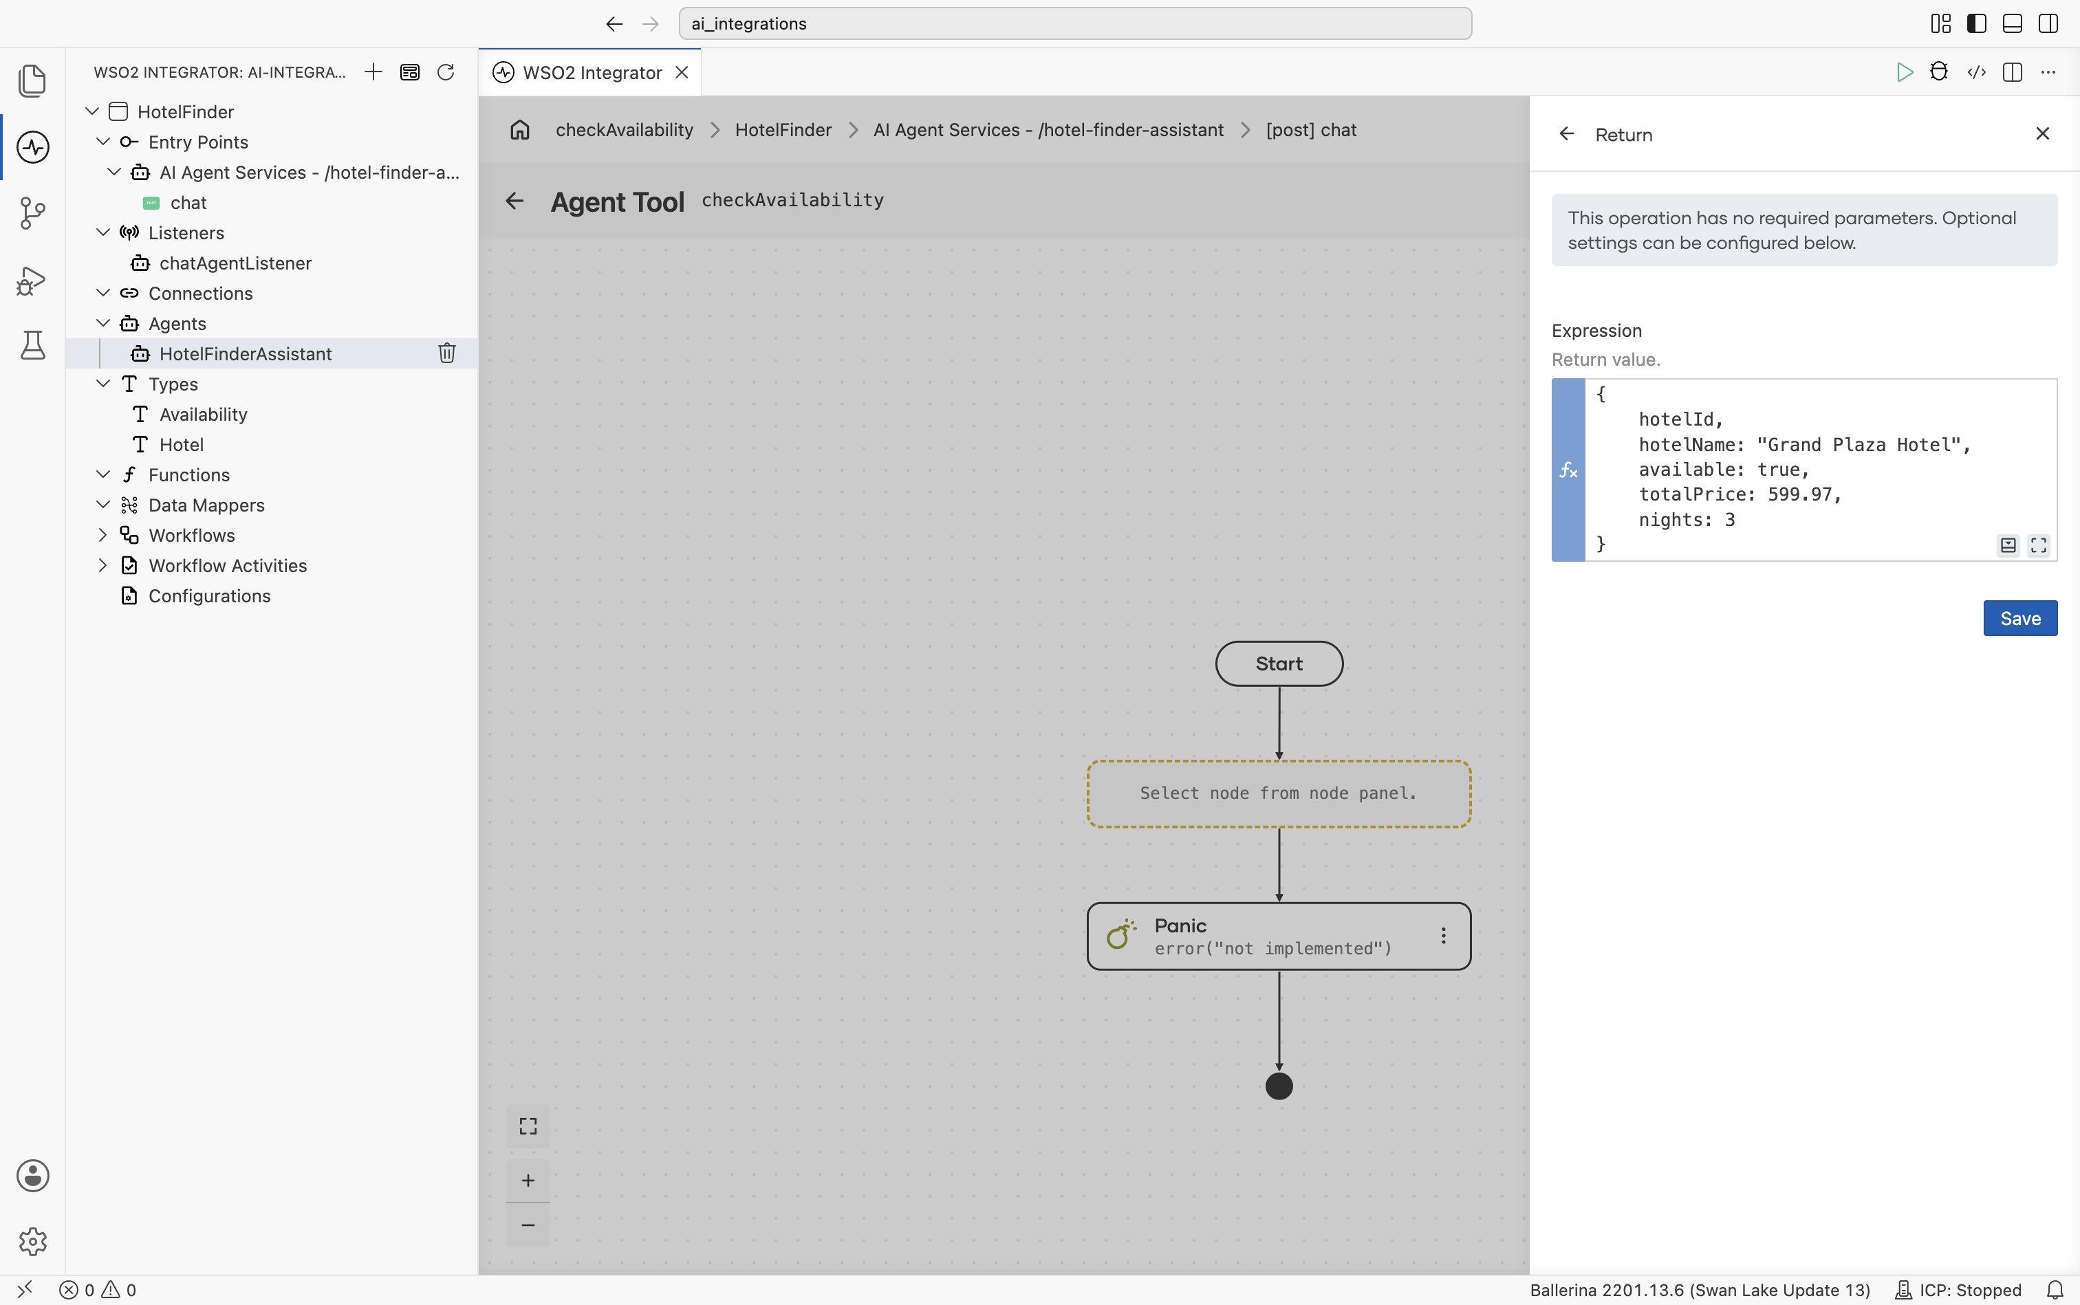Screen dimensions: 2080x1305
Task: Open the [post] chat breadcrumb
Action: 1311,129
